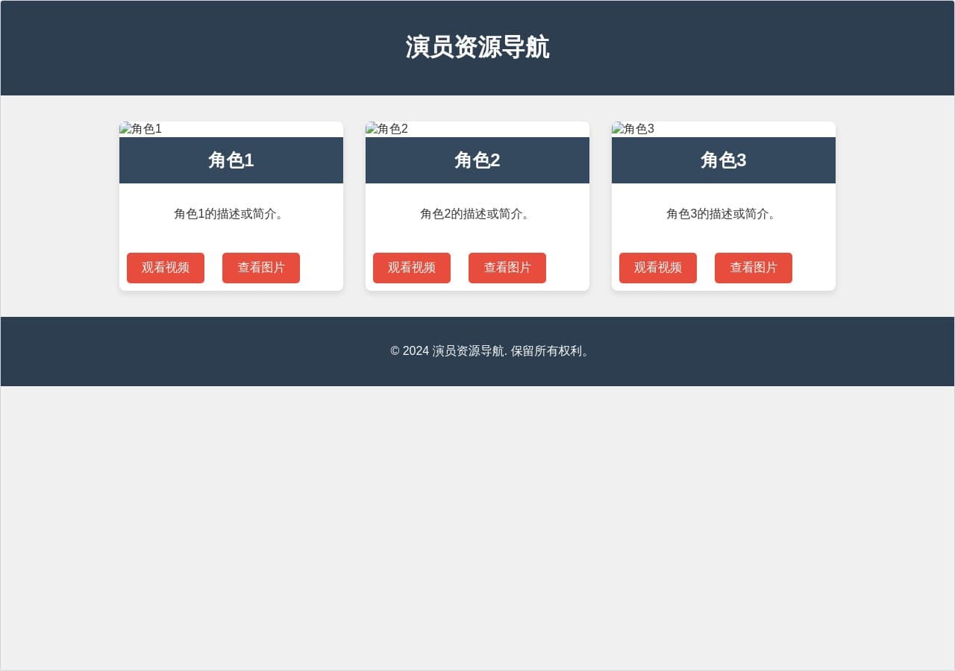
Task: Click 查看图片 button in 角色1 card
Action: point(261,268)
